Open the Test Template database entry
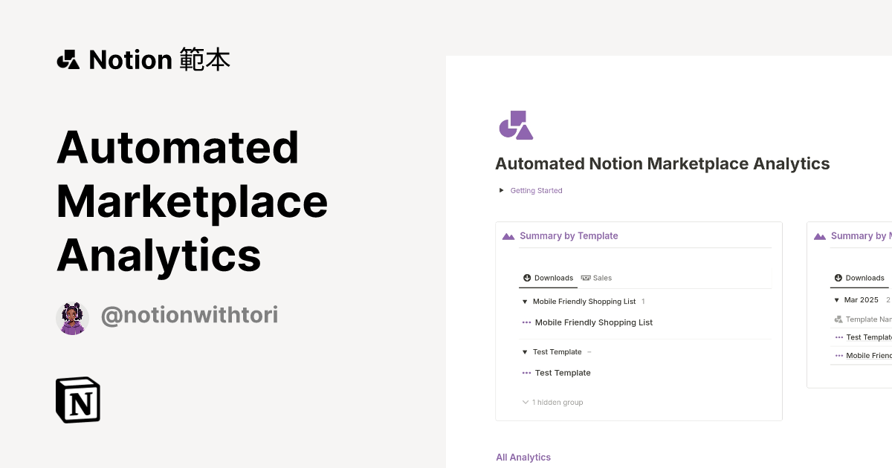 (563, 372)
